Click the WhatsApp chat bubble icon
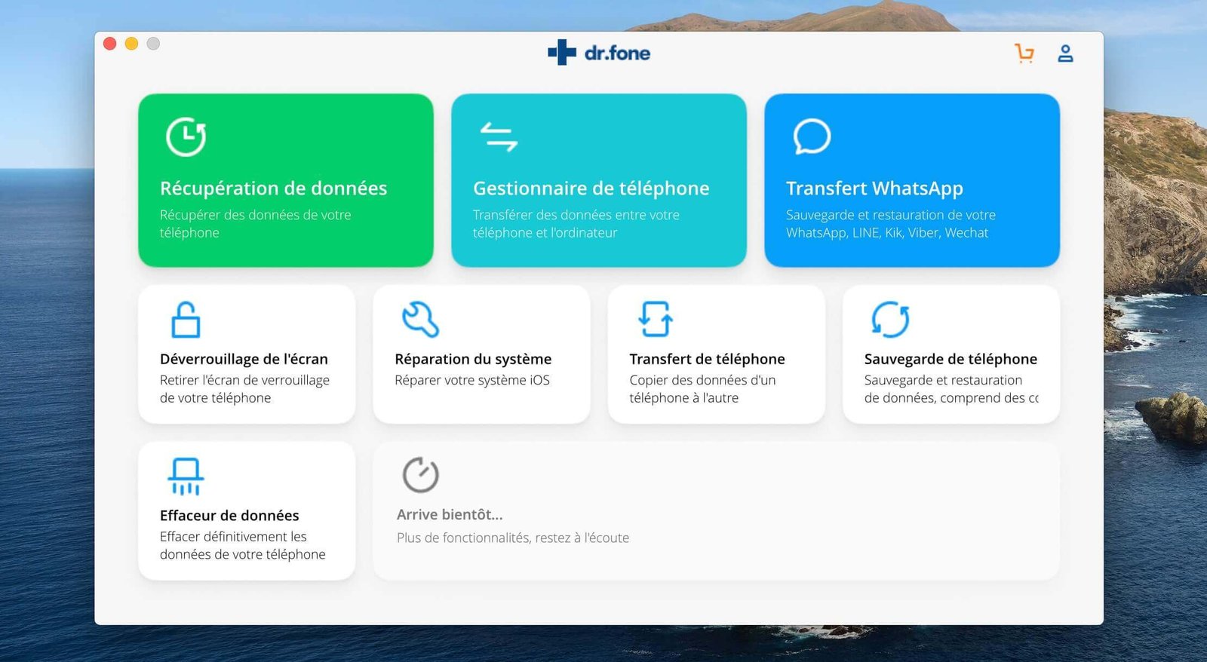This screenshot has width=1207, height=662. (812, 136)
